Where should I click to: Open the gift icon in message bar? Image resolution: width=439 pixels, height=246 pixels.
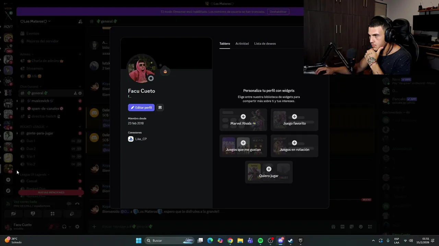[x=333, y=227]
